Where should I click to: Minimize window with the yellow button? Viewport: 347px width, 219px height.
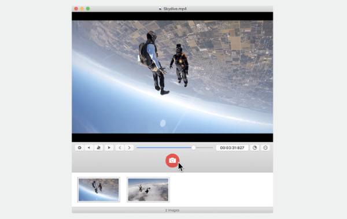click(82, 9)
